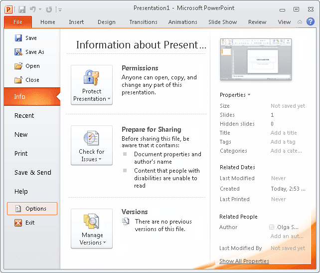Open PowerPoint Options
Screen dimensions: 320x273
(x=32, y=209)
